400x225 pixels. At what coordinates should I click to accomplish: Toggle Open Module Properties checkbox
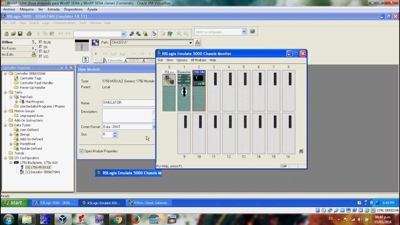click(82, 151)
